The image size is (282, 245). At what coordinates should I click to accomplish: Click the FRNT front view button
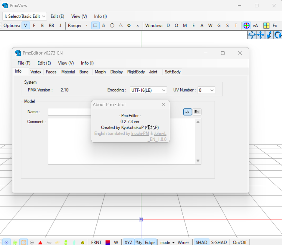(x=96, y=242)
